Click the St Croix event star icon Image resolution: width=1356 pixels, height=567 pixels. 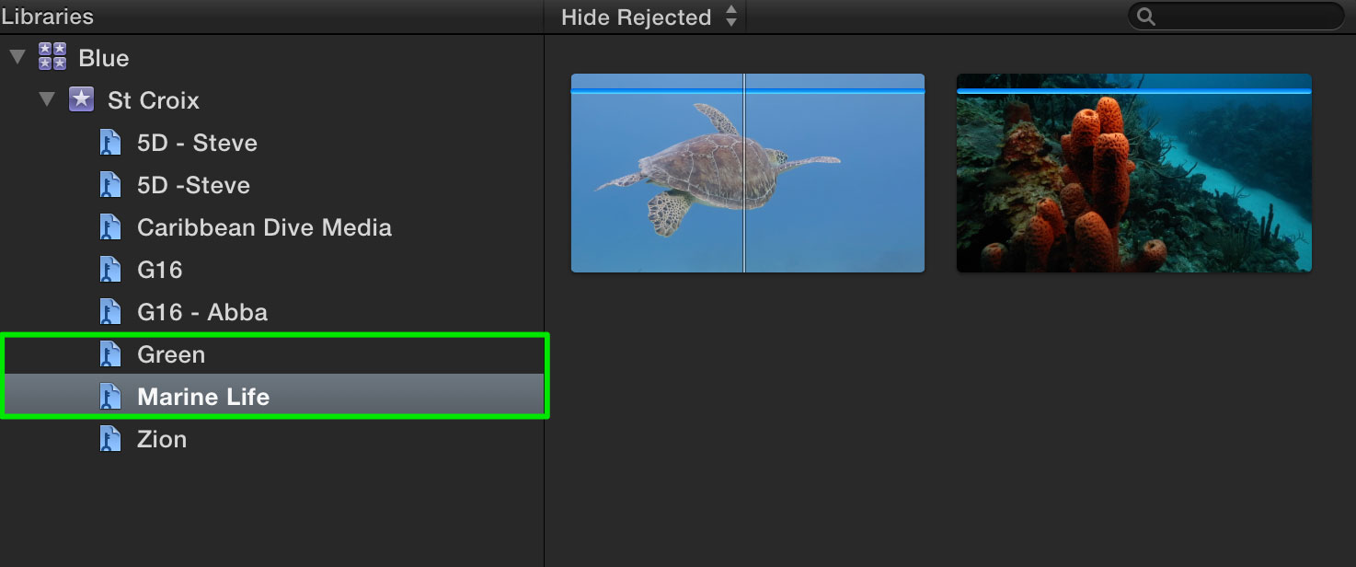(82, 99)
